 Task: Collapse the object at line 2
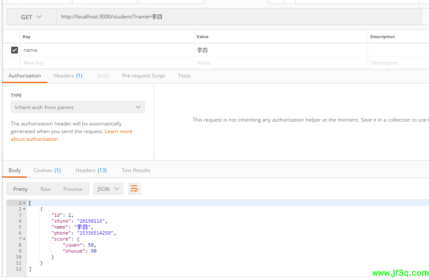pos(24,209)
